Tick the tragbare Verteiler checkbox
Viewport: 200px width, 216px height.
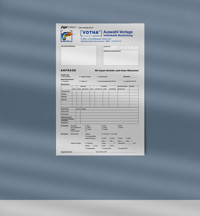(80, 77)
